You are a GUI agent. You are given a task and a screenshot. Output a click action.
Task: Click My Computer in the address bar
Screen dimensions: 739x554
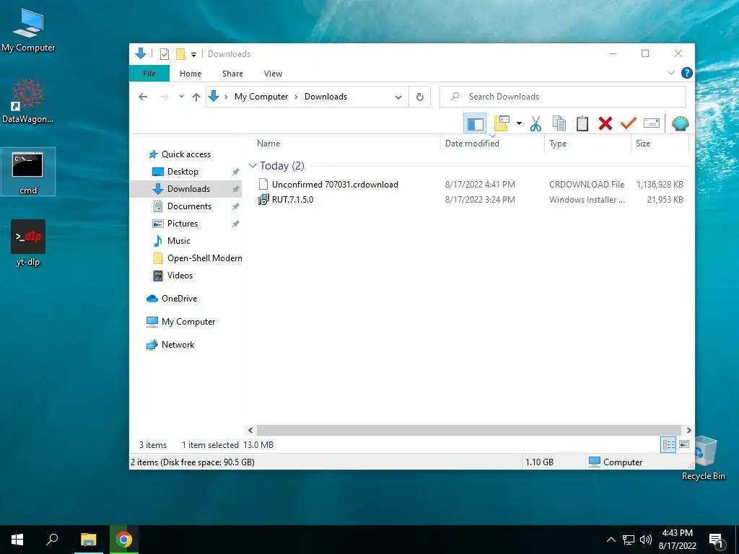261,97
